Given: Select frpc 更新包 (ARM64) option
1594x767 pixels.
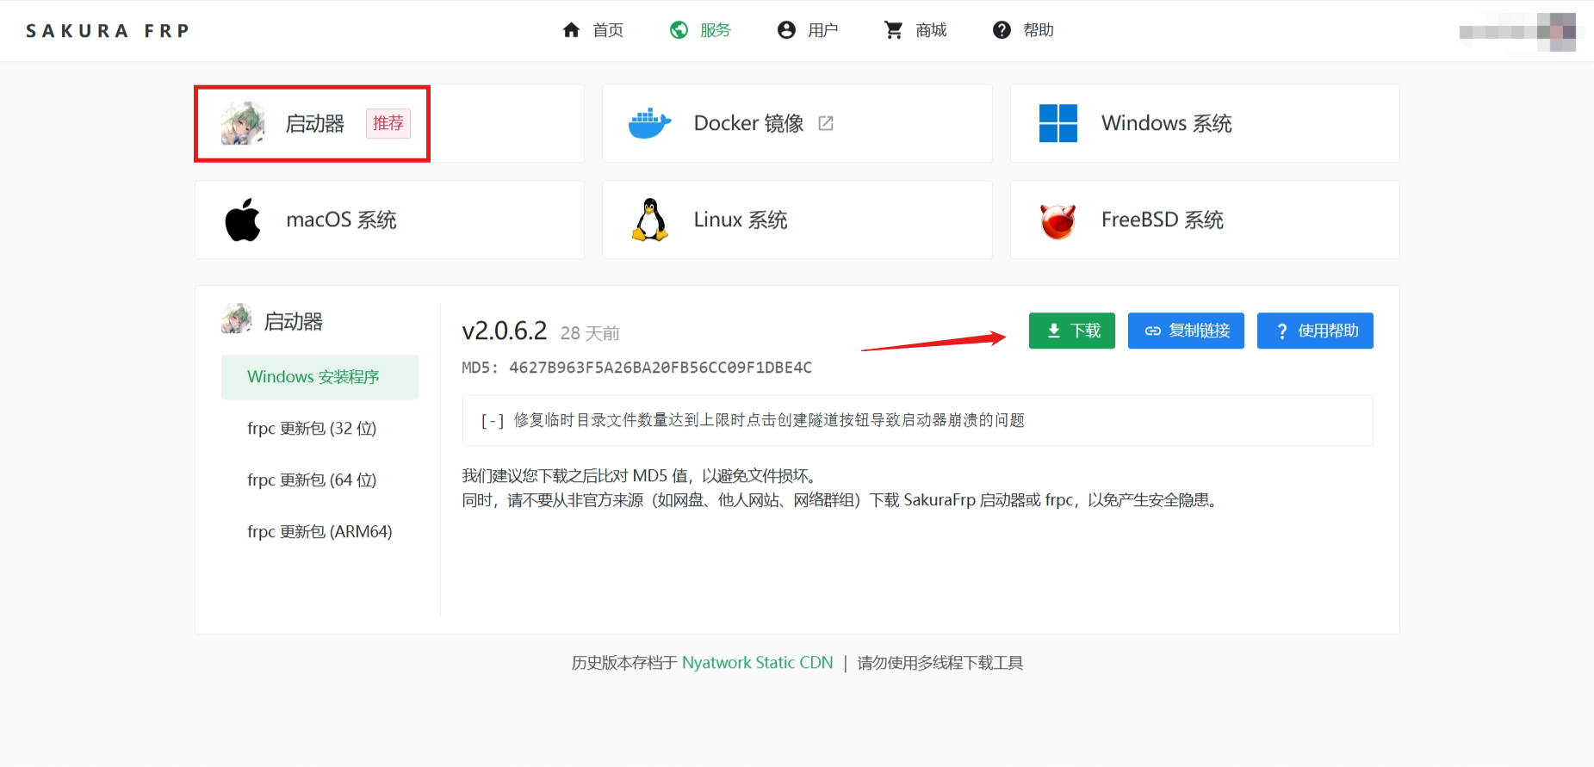Looking at the screenshot, I should 319,532.
